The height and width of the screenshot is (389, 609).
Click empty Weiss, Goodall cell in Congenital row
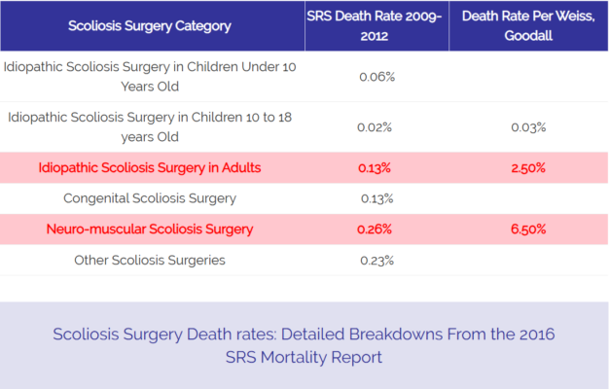point(527,198)
